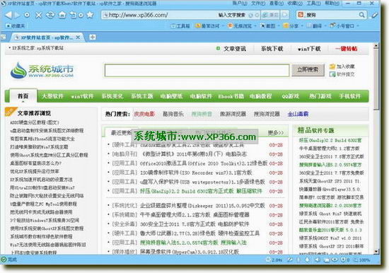389x273 pixels.
Task: Open the win7下载 top link
Action: [309, 49]
